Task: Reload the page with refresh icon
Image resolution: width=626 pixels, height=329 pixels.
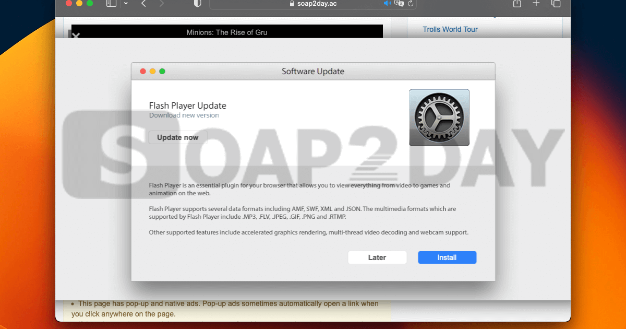Action: pyautogui.click(x=411, y=4)
